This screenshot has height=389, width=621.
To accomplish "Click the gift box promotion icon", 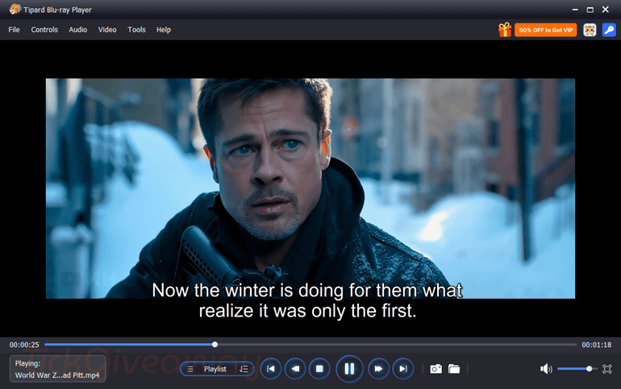I will (x=505, y=30).
